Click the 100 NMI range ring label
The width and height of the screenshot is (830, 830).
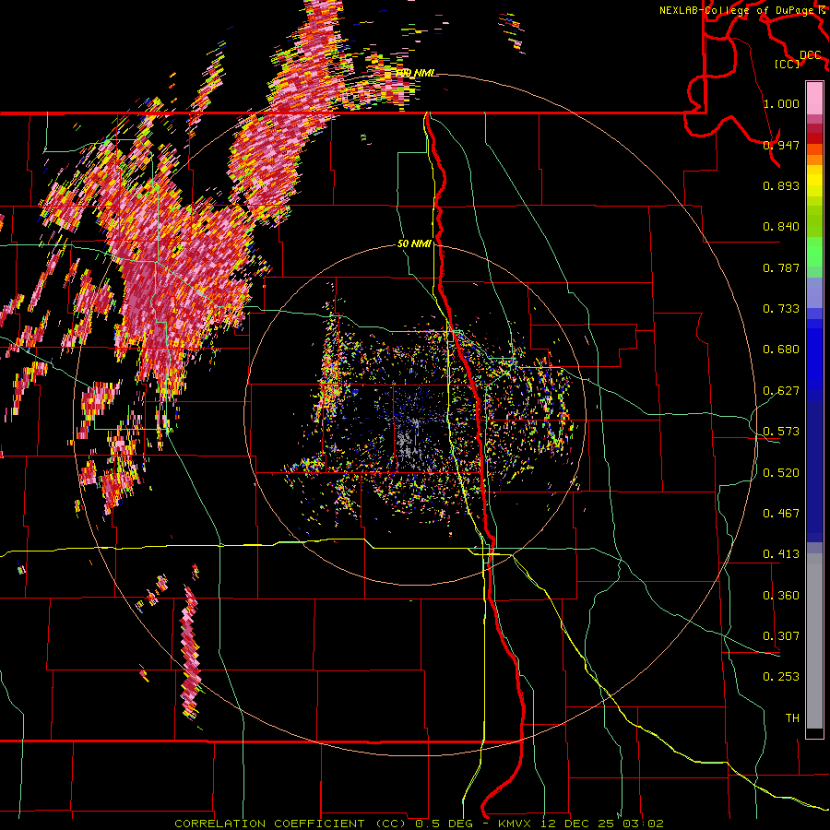(417, 73)
